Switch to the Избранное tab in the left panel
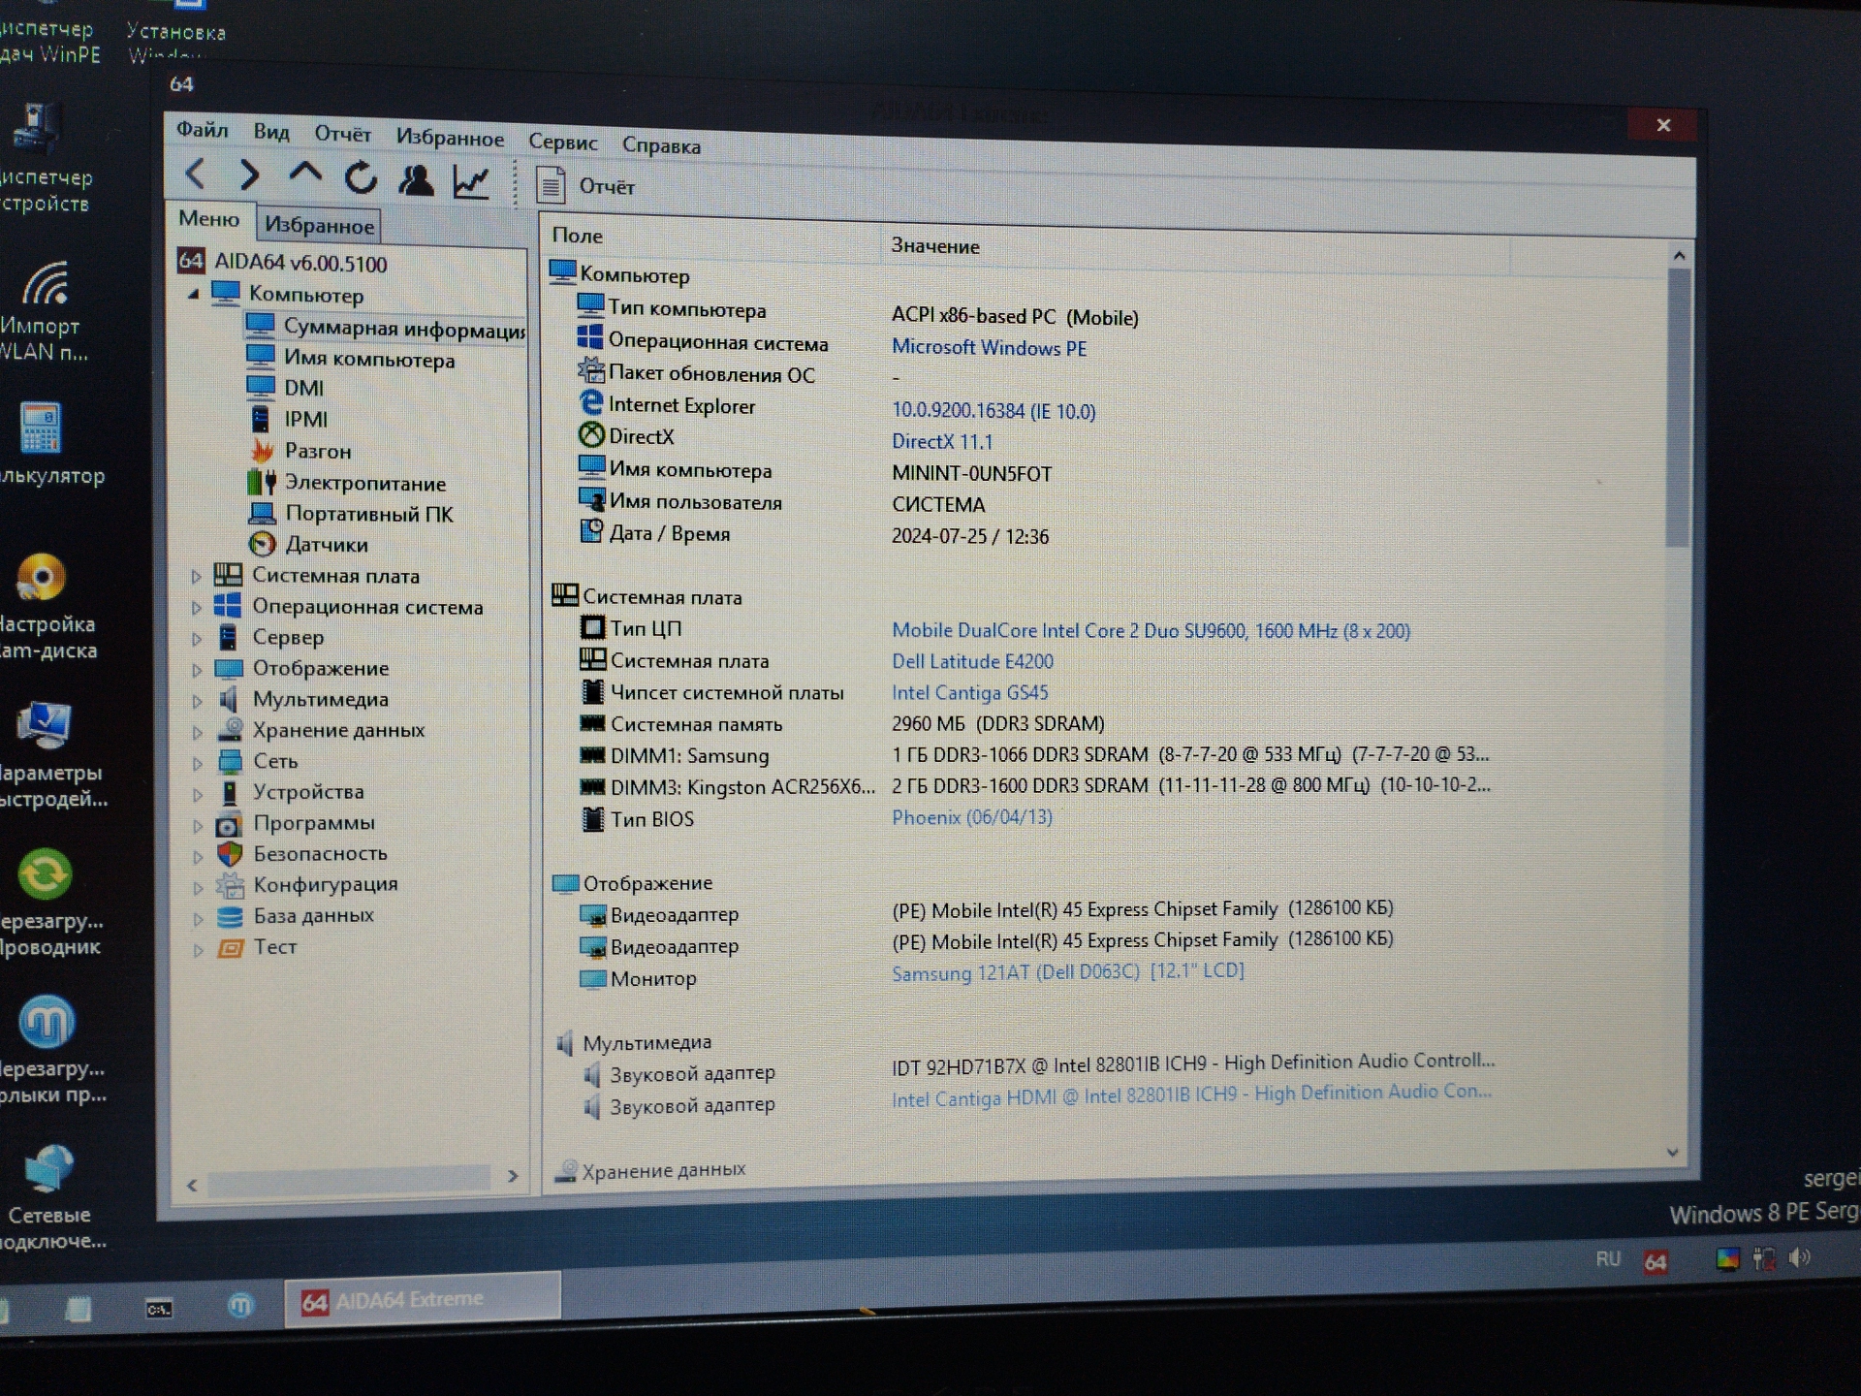This screenshot has height=1396, width=1861. [319, 225]
